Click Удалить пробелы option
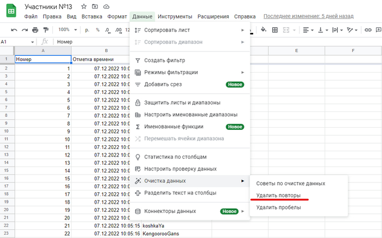The height and width of the screenshot is (238, 382). point(278,207)
